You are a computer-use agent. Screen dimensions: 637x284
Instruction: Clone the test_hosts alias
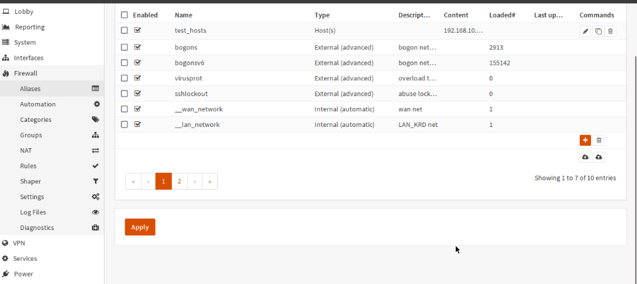[598, 31]
